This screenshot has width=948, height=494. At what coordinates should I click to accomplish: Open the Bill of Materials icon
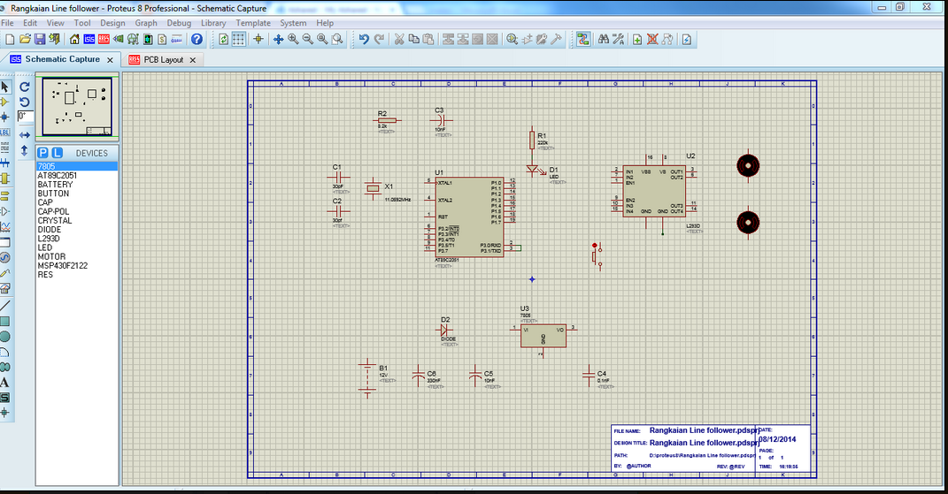162,39
